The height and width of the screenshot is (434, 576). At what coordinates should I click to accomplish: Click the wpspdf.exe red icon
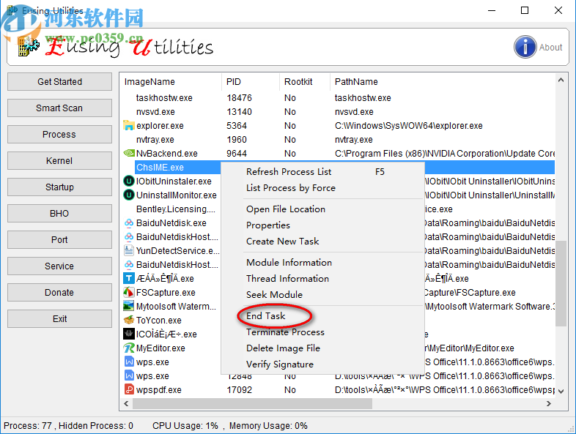(x=128, y=389)
